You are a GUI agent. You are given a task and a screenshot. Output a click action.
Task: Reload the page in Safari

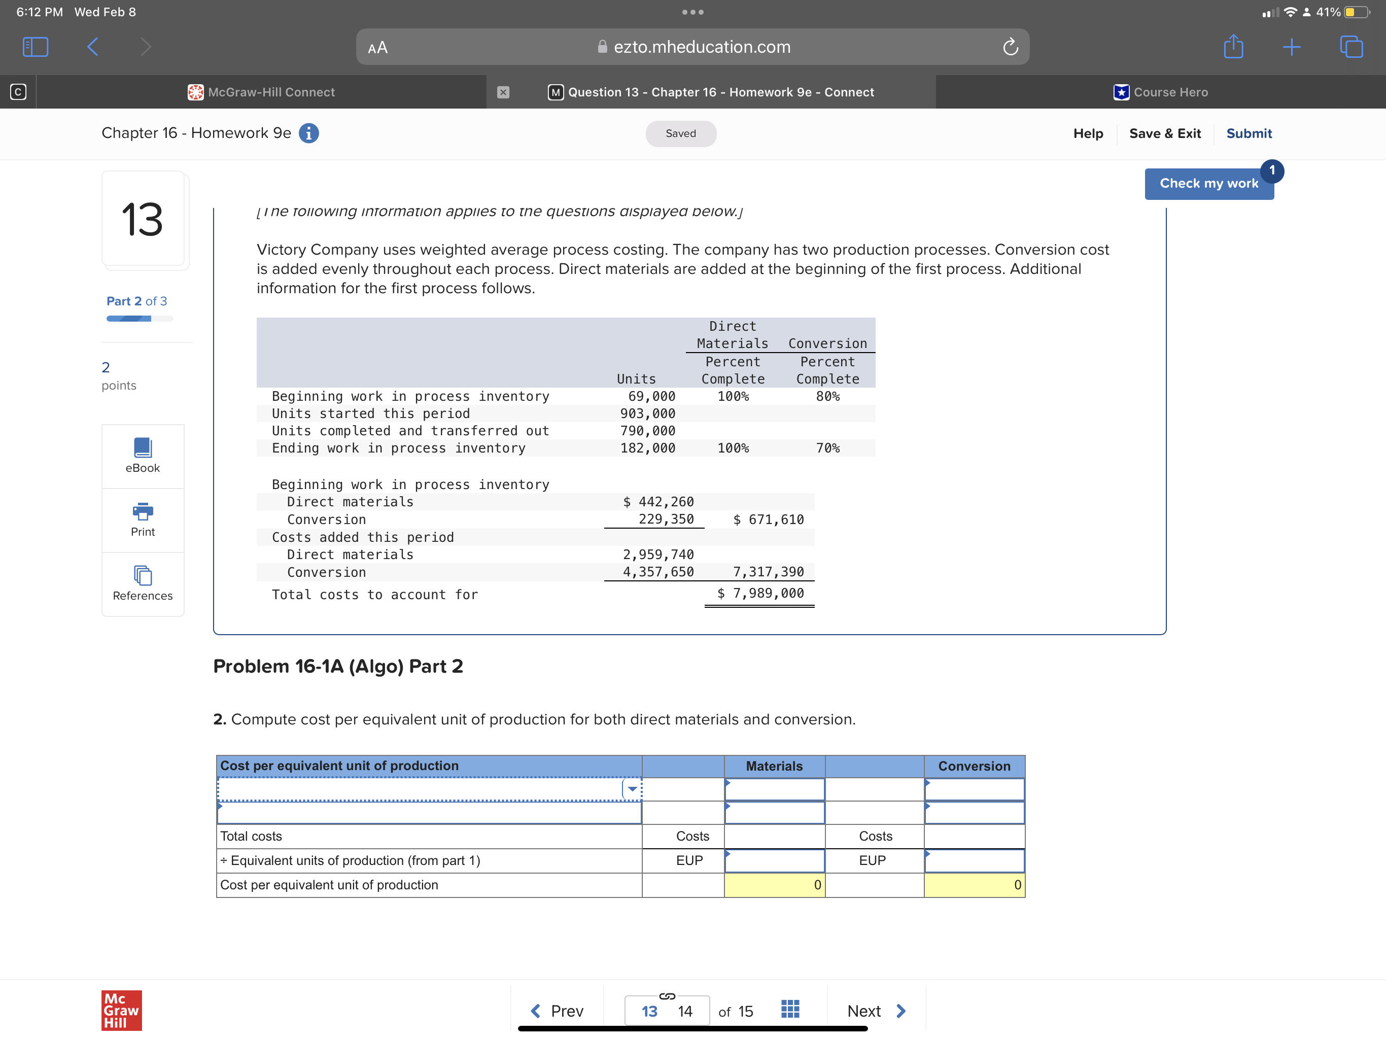tap(1010, 46)
